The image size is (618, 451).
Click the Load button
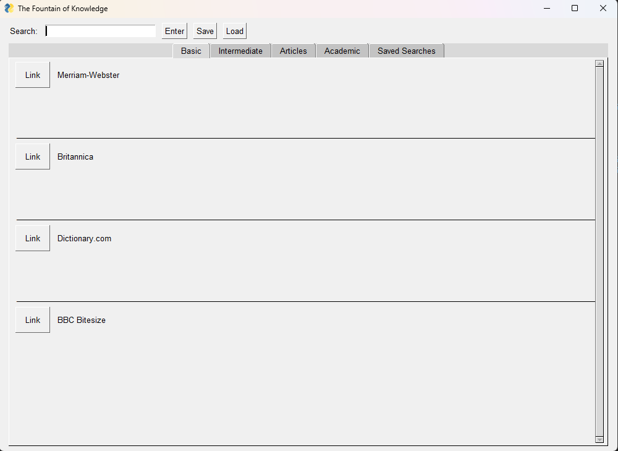pyautogui.click(x=234, y=31)
